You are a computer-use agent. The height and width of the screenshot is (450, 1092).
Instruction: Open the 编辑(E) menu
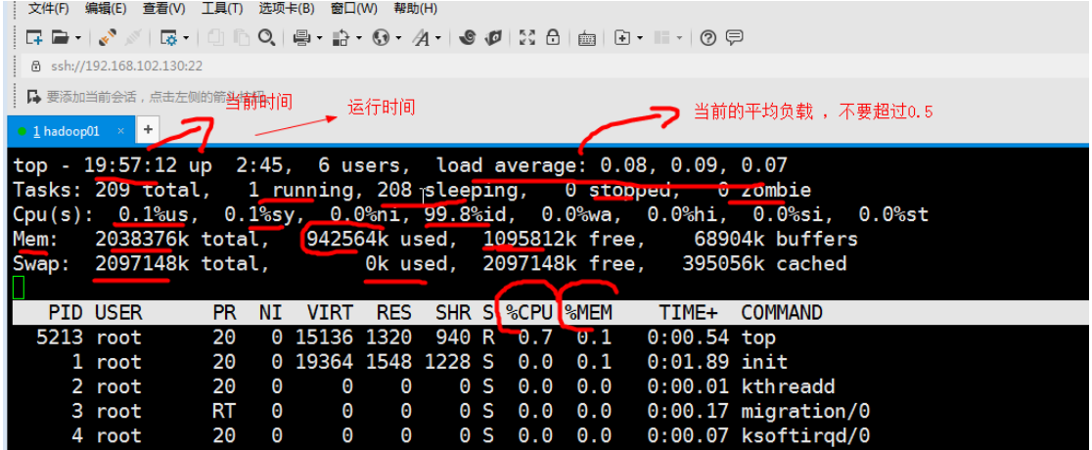coord(106,9)
